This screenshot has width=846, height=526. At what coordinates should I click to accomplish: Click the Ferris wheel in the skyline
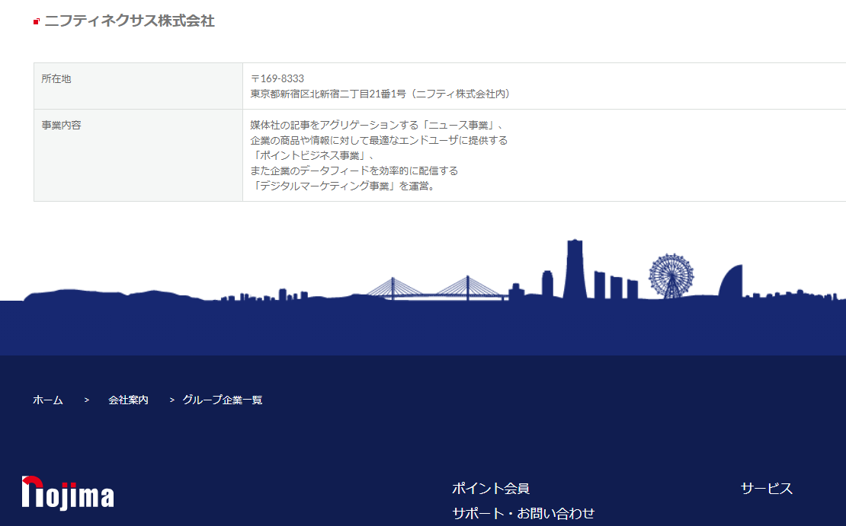pyautogui.click(x=671, y=275)
